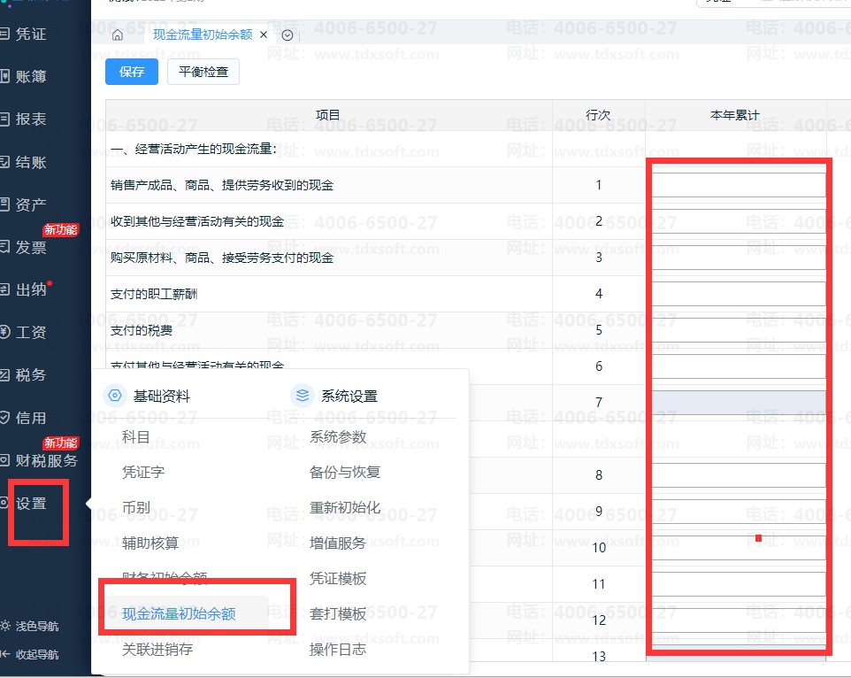This screenshot has height=678, width=851.
Task: Select 备份与恢复 in system settings
Action: coord(345,473)
